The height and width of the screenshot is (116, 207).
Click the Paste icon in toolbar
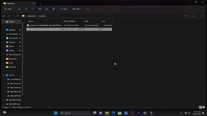pyautogui.click(x=33, y=9)
